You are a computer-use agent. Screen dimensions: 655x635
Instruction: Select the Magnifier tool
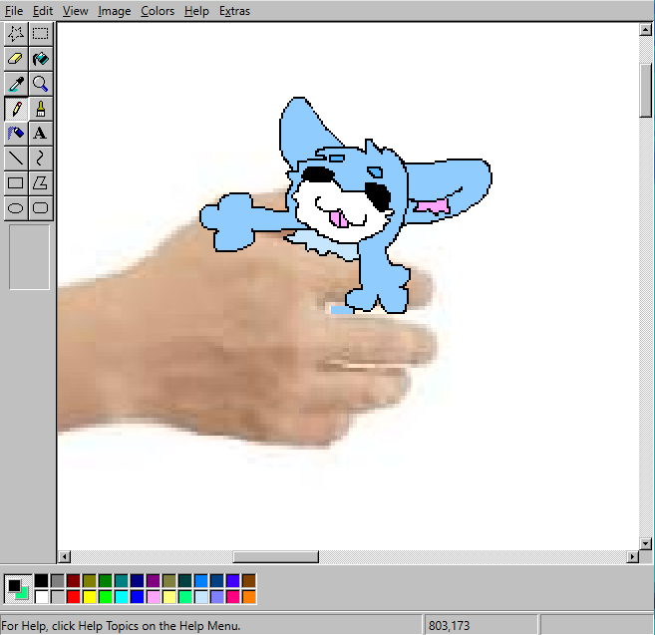point(41,84)
